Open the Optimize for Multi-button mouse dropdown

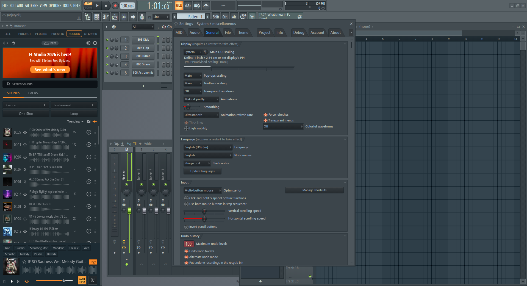203,190
